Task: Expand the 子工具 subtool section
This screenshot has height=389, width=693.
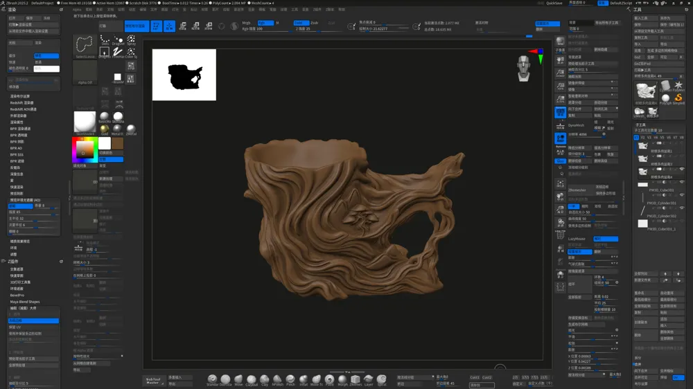Action: click(x=640, y=125)
